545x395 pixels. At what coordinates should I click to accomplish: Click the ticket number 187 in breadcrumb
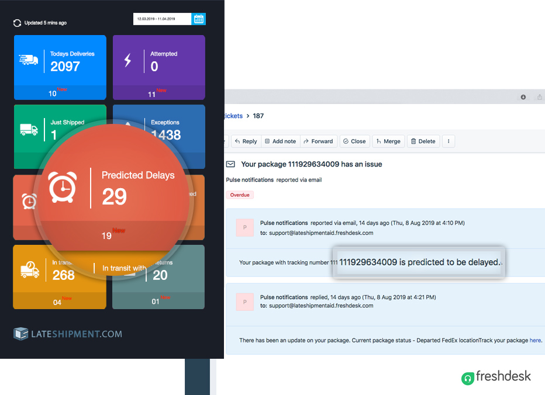258,116
